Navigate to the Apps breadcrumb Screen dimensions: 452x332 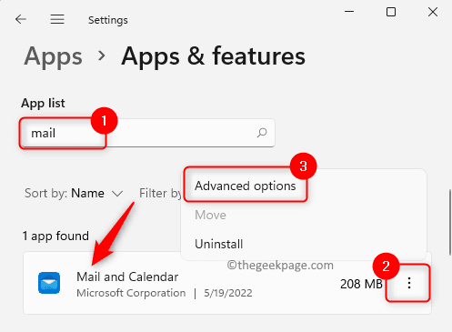pyautogui.click(x=54, y=56)
